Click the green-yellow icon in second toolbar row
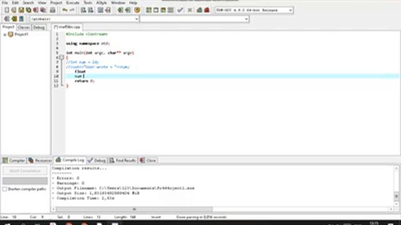The width and height of the screenshot is (401, 225). (14, 19)
